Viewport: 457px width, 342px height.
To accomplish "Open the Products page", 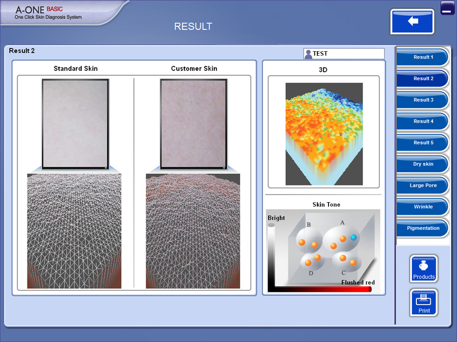I will click(x=424, y=269).
